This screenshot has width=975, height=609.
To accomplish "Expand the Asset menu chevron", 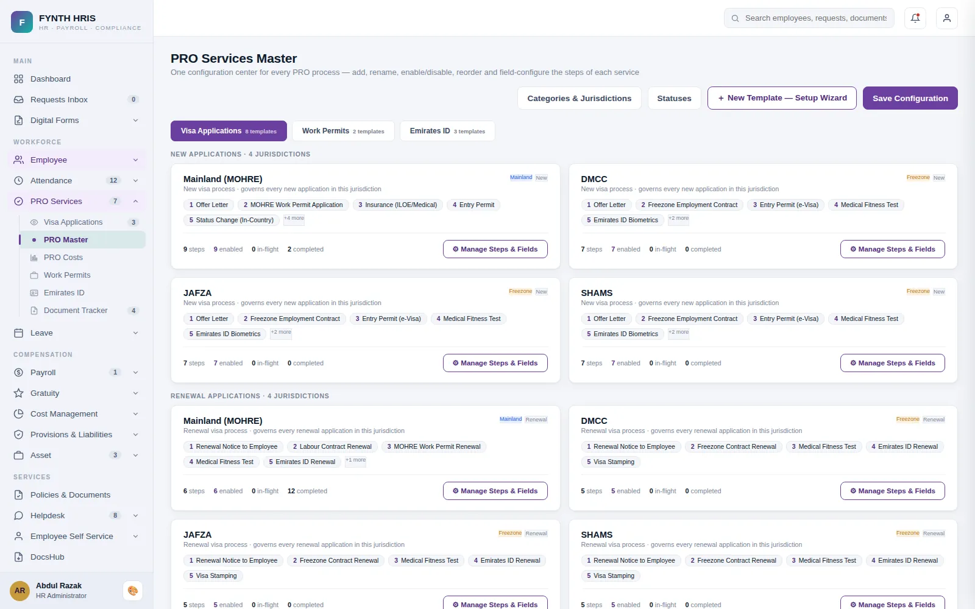I will pos(135,456).
